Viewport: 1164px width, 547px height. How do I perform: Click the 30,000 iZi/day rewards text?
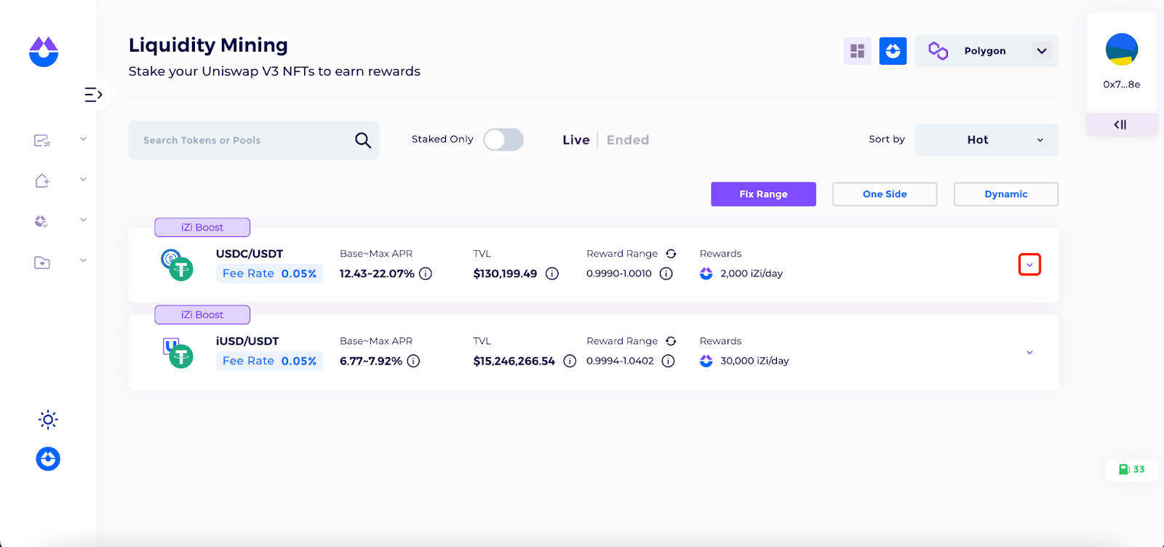(x=754, y=361)
